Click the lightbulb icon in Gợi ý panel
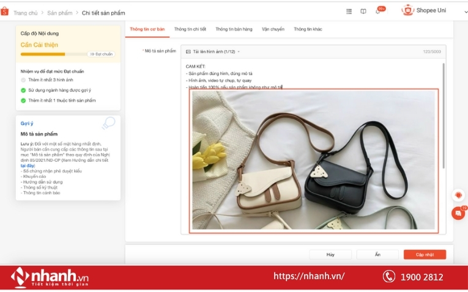The width and height of the screenshot is (468, 292). coord(108,123)
